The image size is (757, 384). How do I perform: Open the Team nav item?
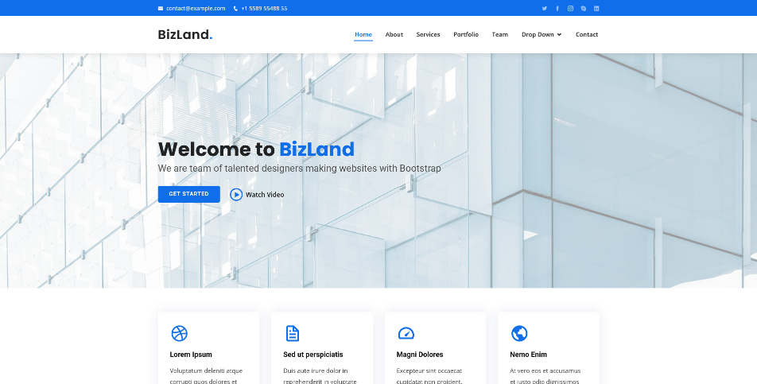pos(499,35)
